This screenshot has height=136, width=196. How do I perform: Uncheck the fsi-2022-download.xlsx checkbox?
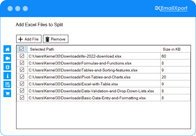pyautogui.click(x=22, y=56)
